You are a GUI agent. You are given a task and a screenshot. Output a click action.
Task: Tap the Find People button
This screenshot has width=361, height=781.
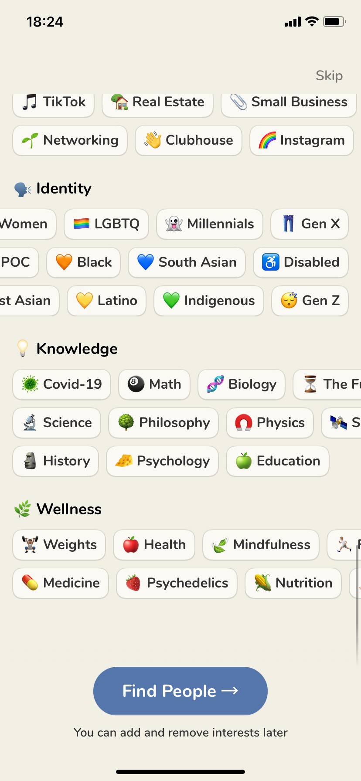(x=180, y=691)
